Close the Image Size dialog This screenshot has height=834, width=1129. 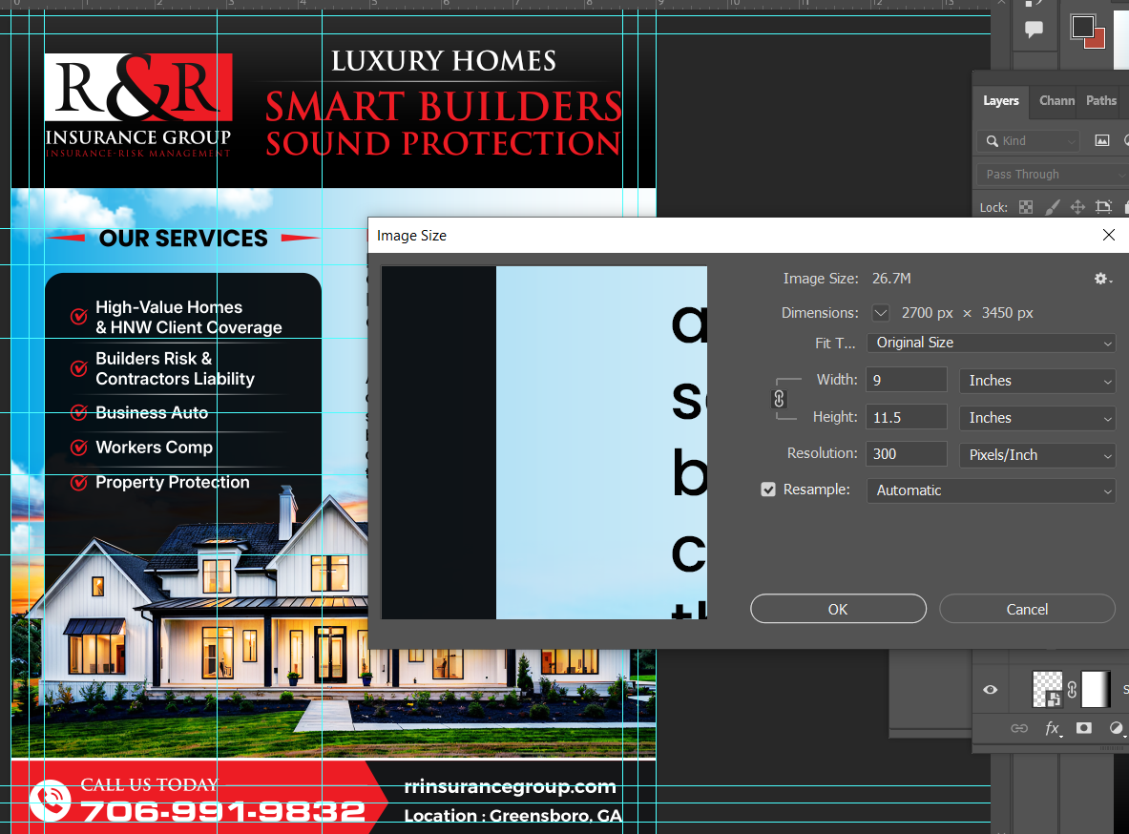[1109, 235]
